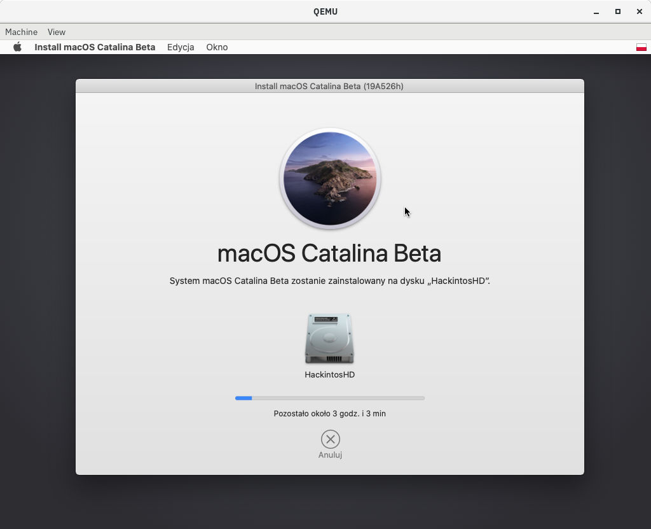Open the QEMU View menu

click(x=57, y=32)
